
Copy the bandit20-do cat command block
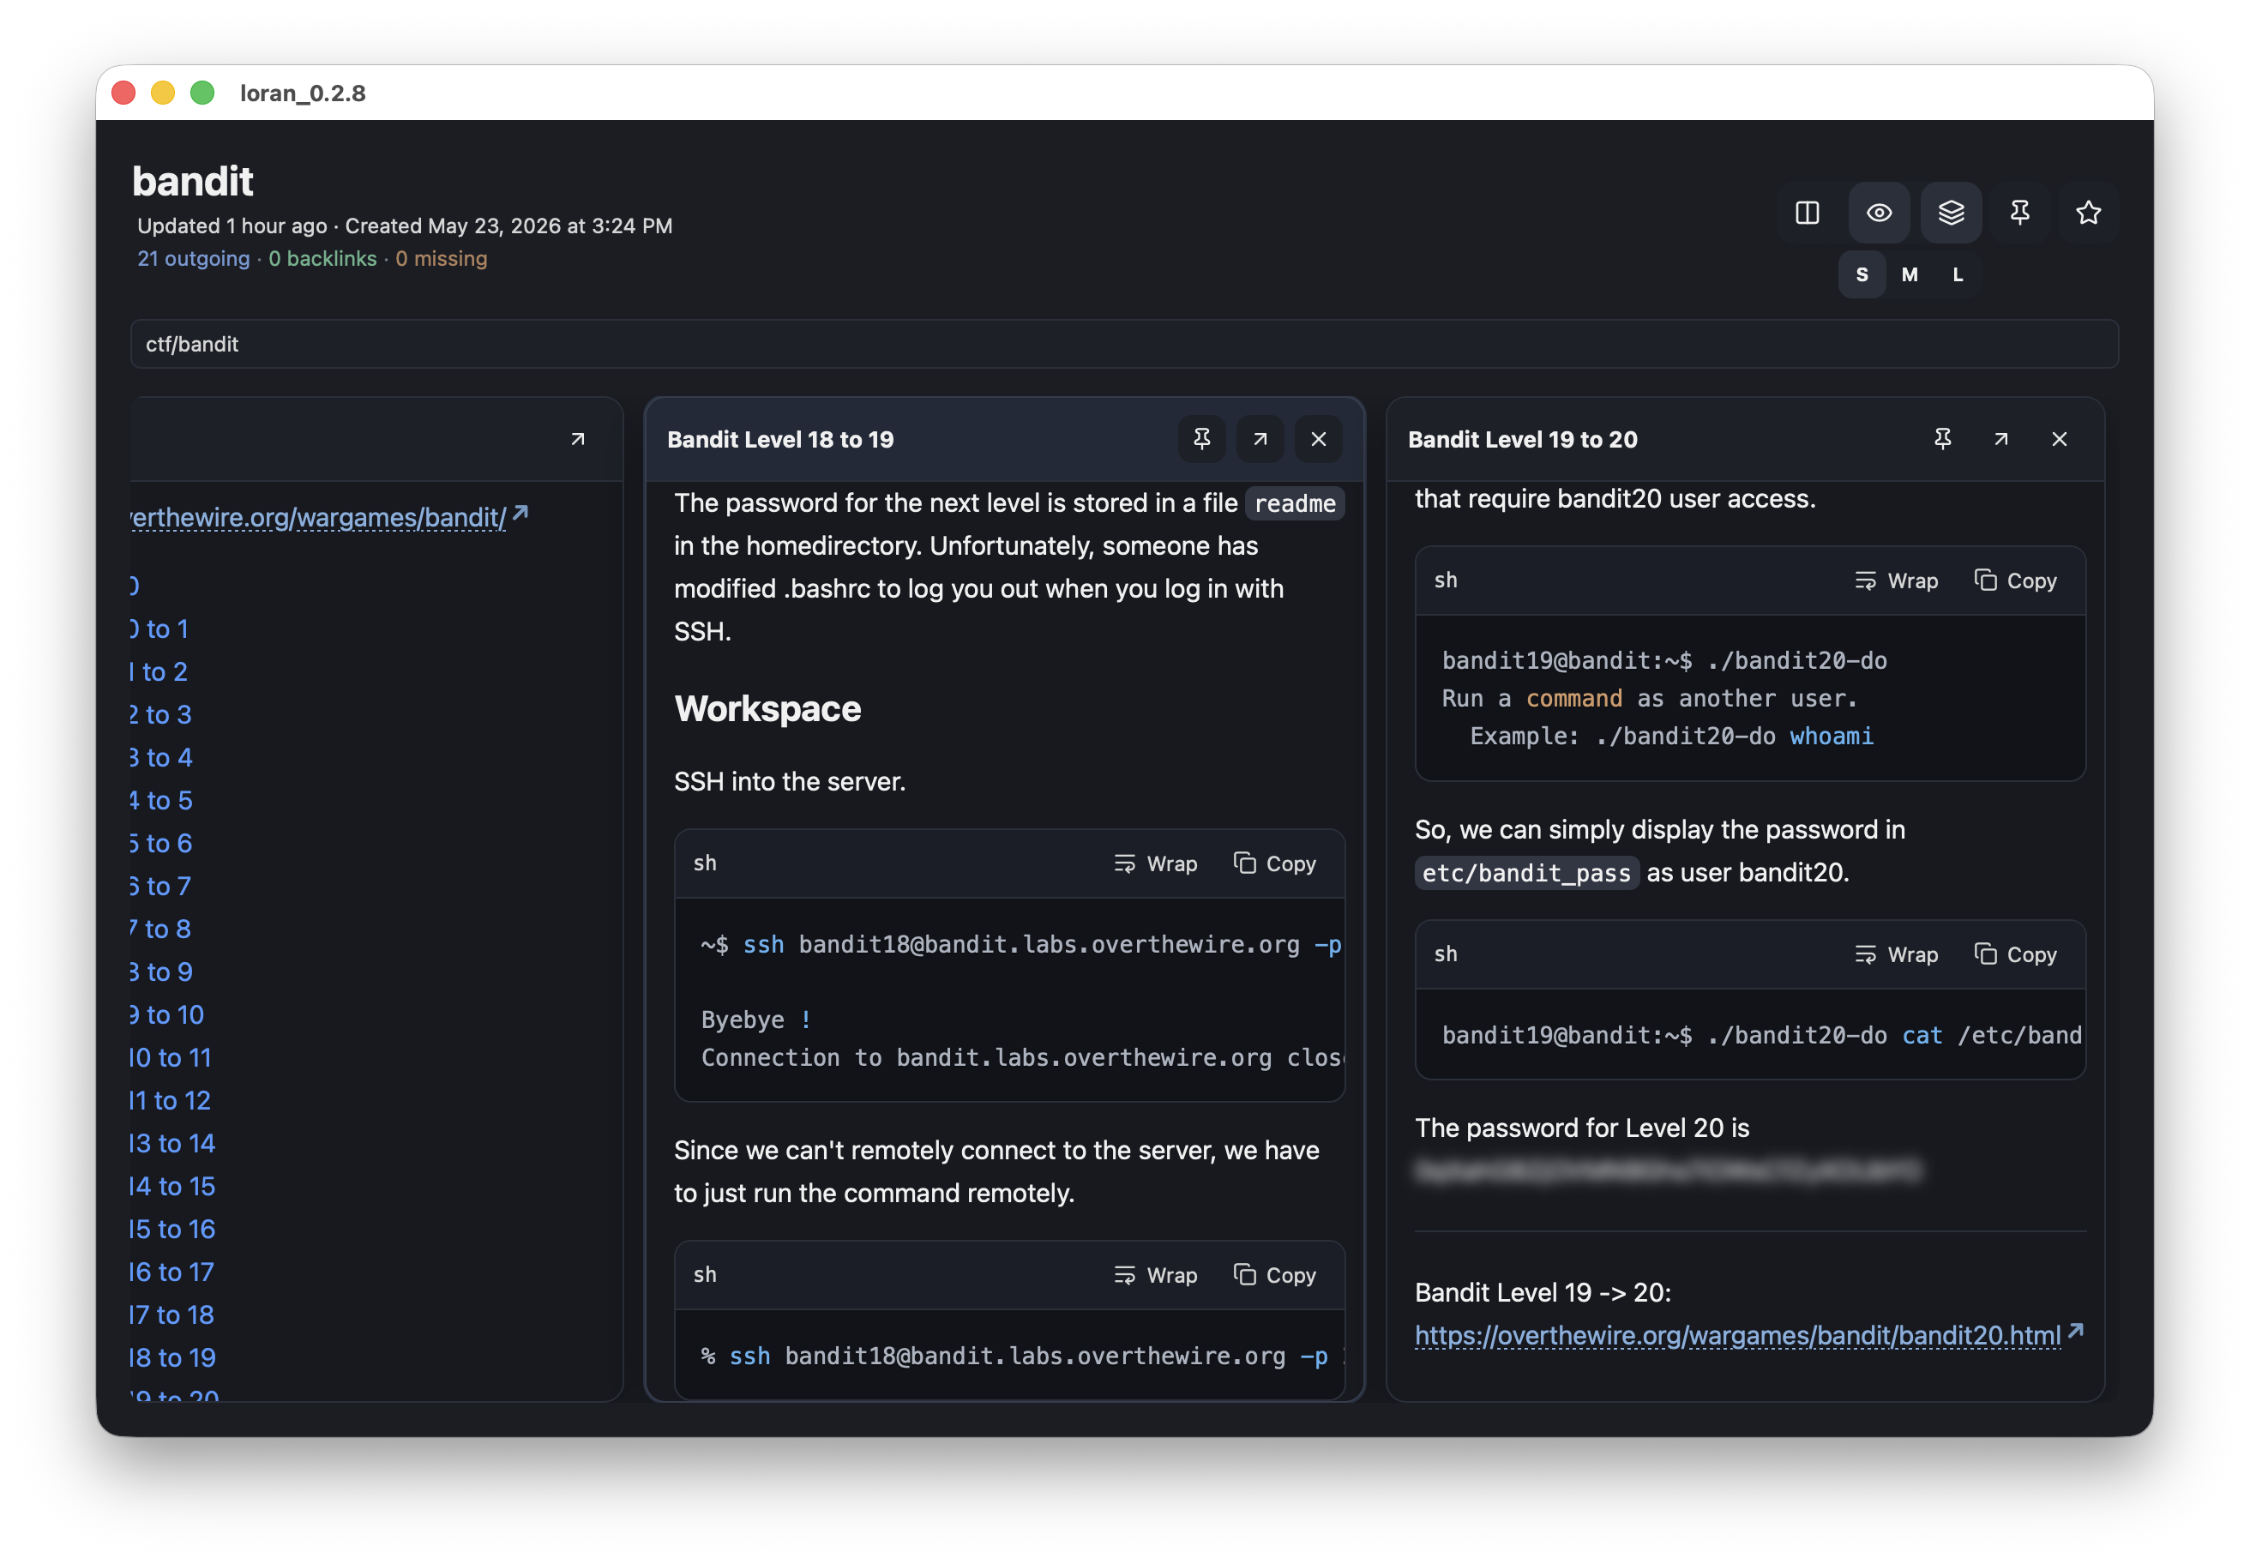coord(2015,954)
